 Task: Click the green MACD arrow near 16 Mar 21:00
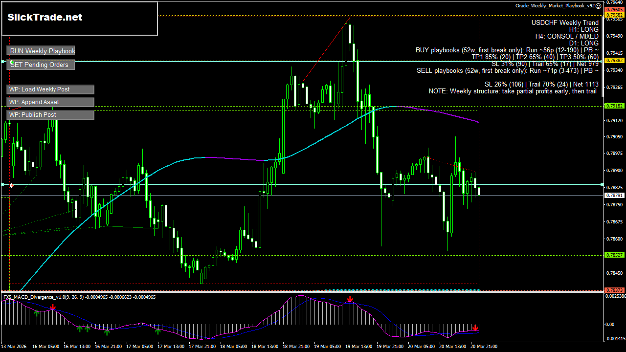pos(107,332)
